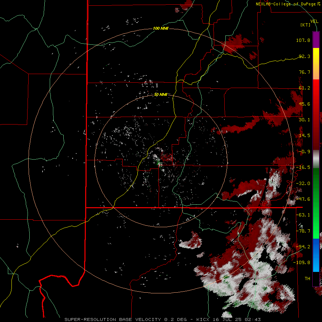Image resolution: width=322 pixels, height=322 pixels.
Task: Click the 107.8 value on velocity scale
Action: point(303,40)
